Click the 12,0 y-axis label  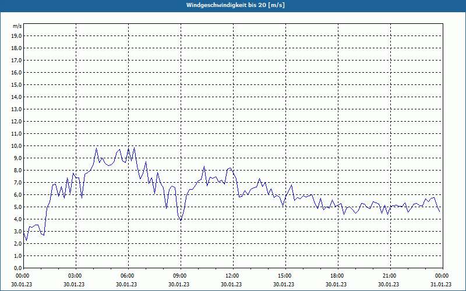tap(16, 121)
